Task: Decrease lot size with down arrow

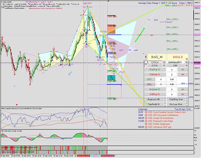Action: 164,66
